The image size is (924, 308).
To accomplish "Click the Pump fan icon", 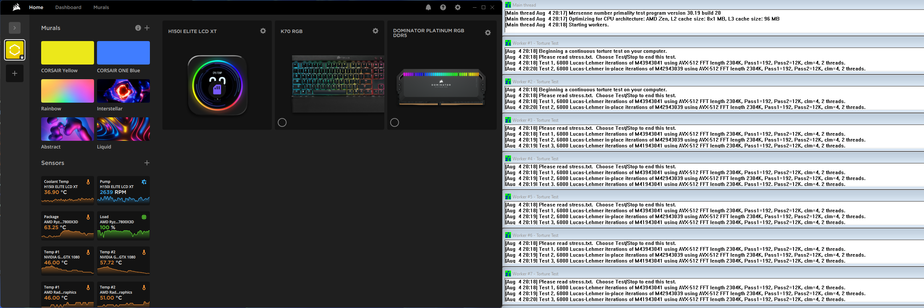I will tap(144, 182).
